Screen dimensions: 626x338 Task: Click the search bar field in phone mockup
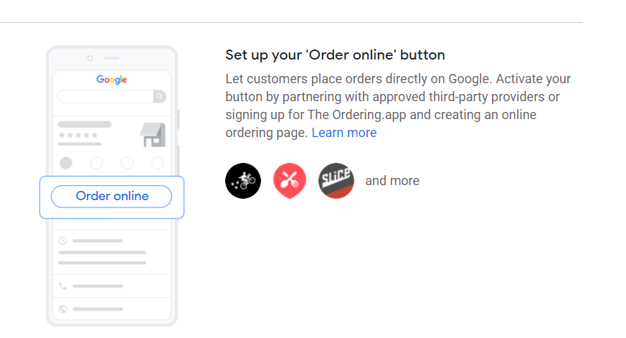105,96
